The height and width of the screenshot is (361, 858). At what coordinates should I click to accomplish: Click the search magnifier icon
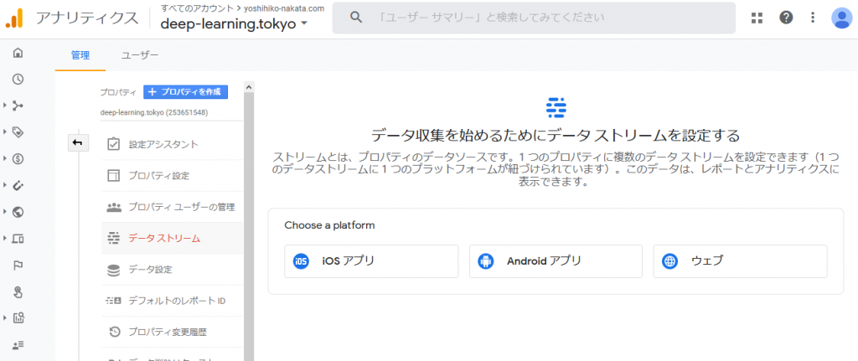(356, 18)
